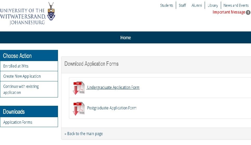Select Create New Application
Viewport: 251px width, 145px height.
(x=29, y=76)
